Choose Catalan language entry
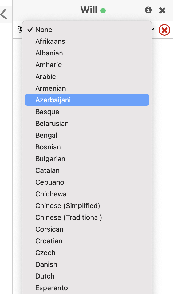173x294 pixels. coord(87,170)
